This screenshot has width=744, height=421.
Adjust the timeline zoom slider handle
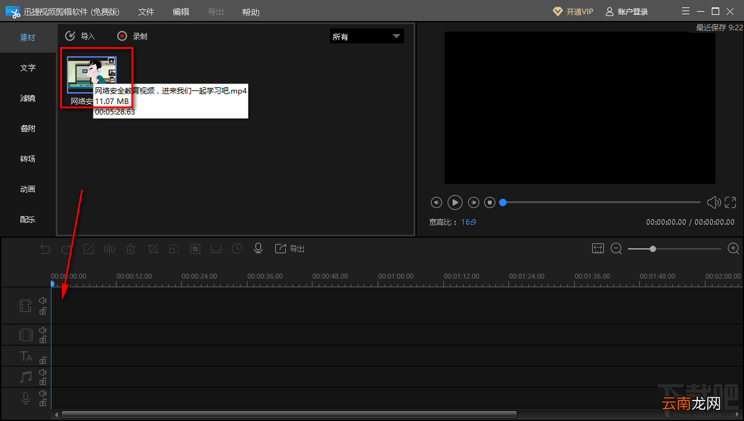click(653, 248)
